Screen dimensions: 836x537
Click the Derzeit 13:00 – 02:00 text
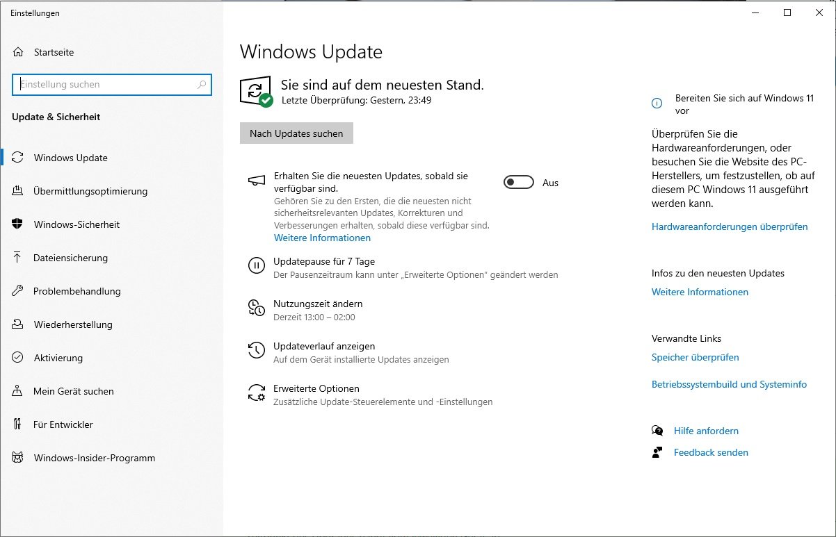(314, 317)
